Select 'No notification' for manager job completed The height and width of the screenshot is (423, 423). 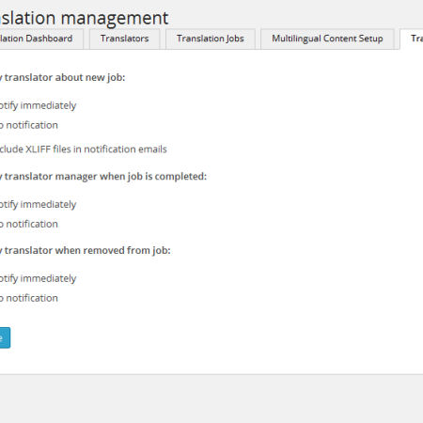tap(29, 225)
